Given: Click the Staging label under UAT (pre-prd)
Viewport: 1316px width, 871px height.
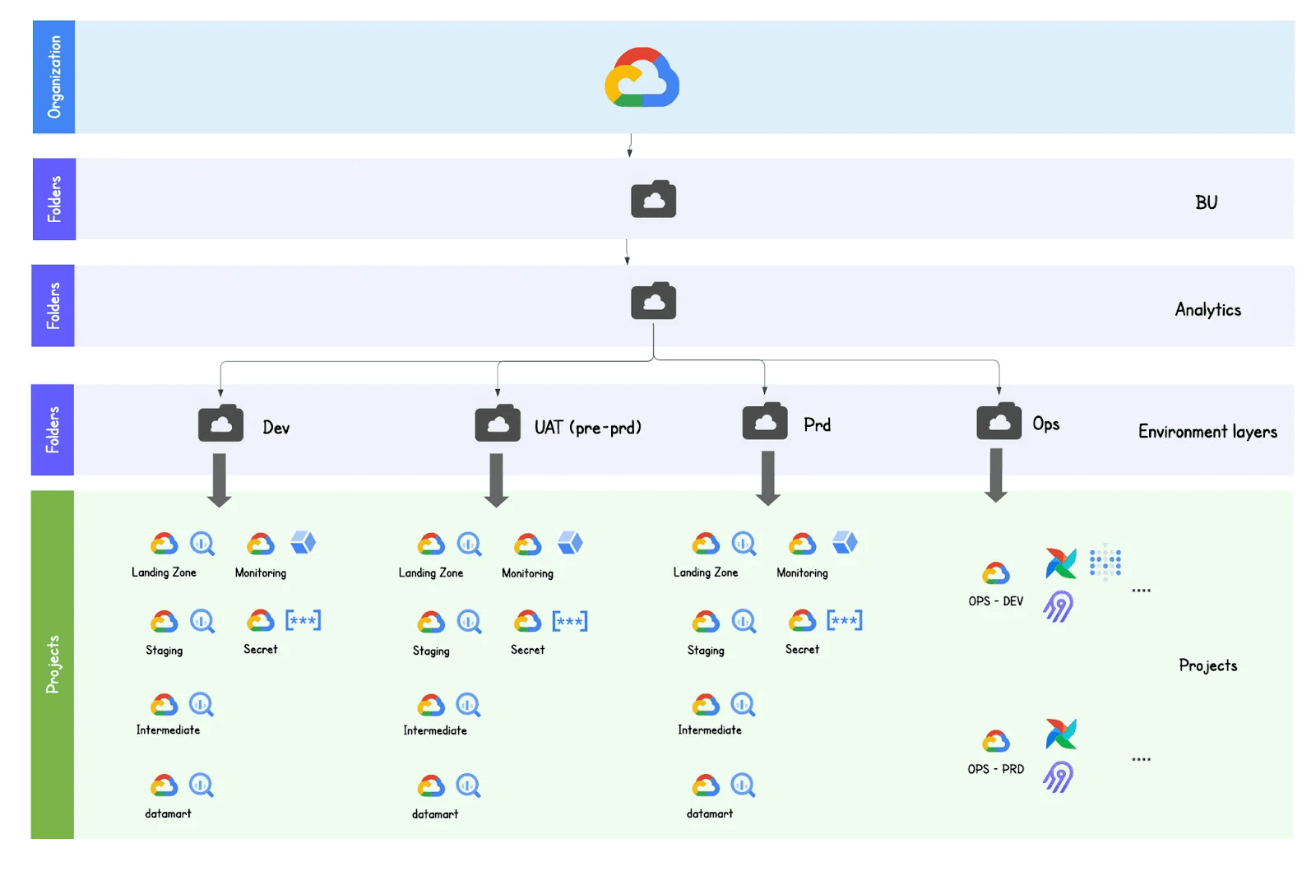Looking at the screenshot, I should (431, 651).
